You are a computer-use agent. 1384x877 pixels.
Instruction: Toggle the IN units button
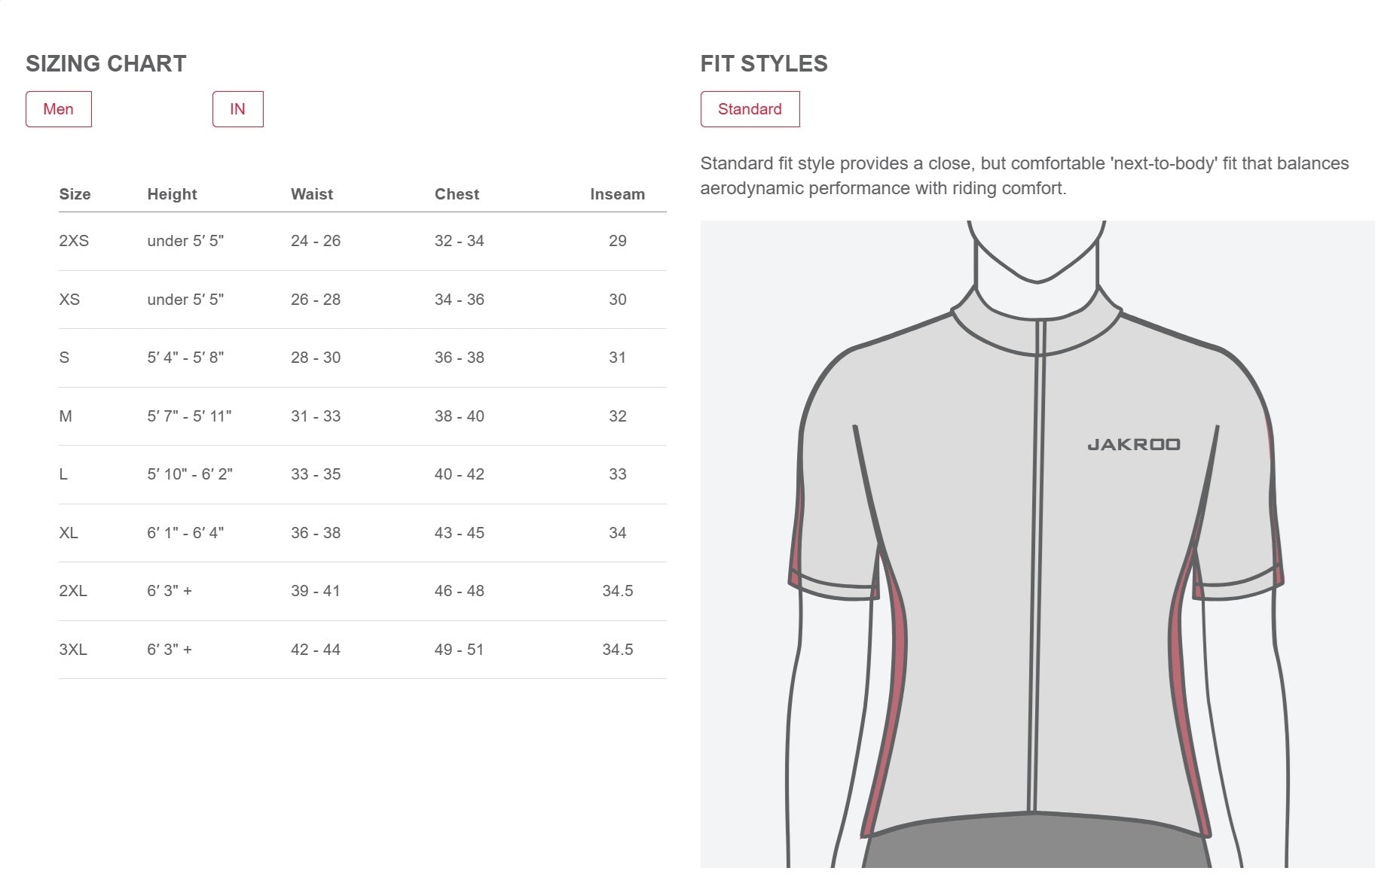(x=237, y=109)
